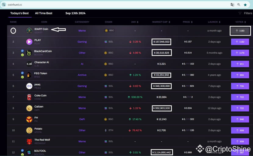Click the filter funnel icon
The width and height of the screenshot is (253, 156).
click(240, 13)
